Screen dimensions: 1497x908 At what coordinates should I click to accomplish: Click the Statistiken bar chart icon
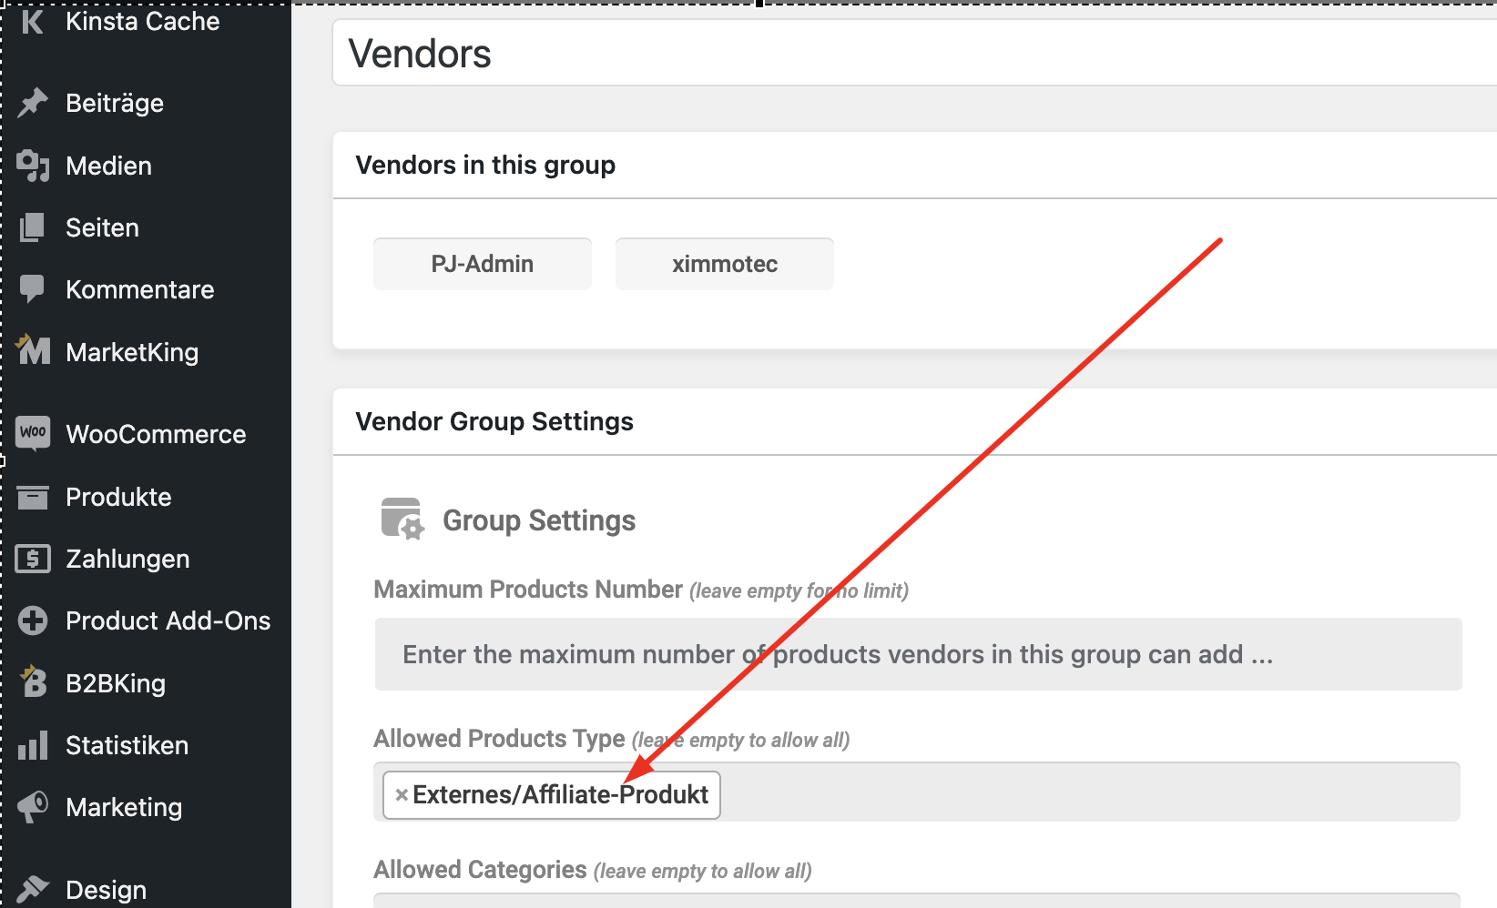click(x=33, y=745)
